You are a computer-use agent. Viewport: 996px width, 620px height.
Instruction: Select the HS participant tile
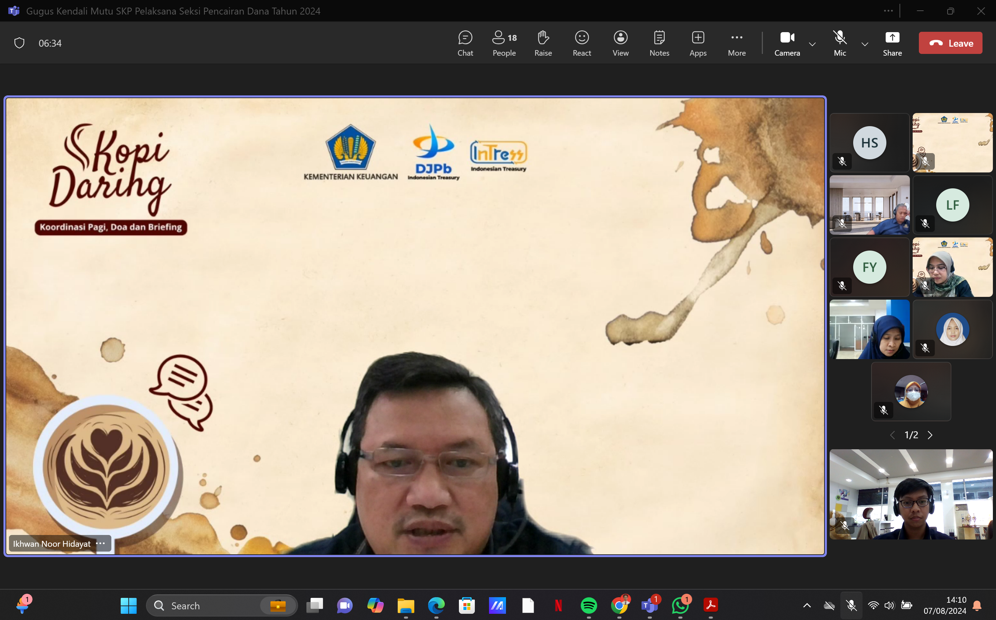click(x=869, y=143)
